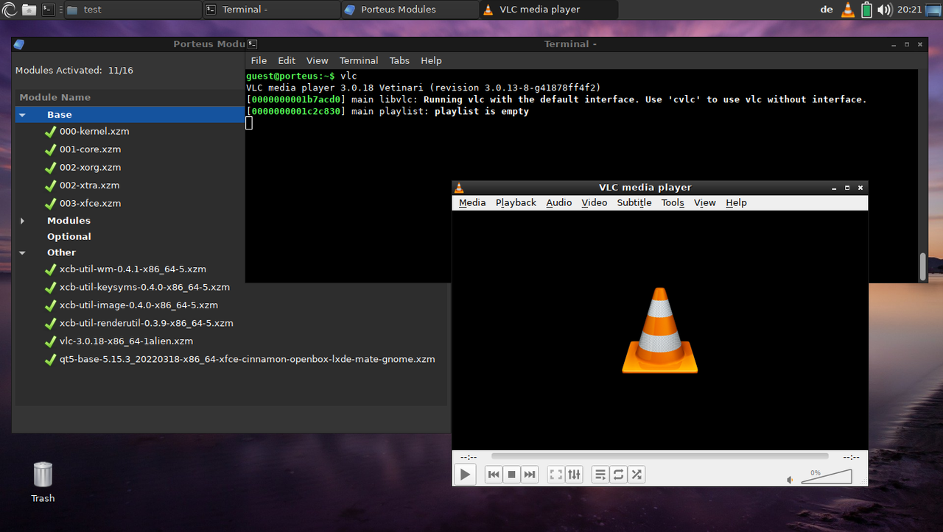Screen dimensions: 943x532
Task: Set VLC volume on the triangular slider
Action: click(x=827, y=477)
